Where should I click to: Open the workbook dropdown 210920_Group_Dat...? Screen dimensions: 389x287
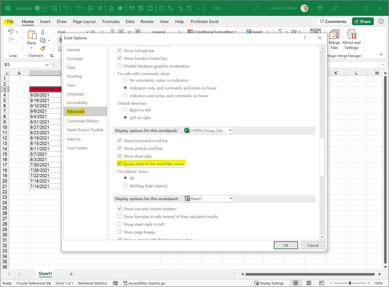coord(208,131)
